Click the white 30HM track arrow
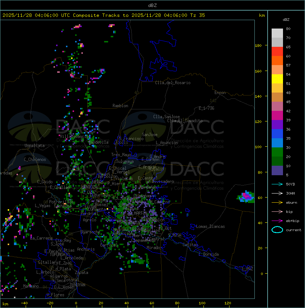 click(277, 194)
